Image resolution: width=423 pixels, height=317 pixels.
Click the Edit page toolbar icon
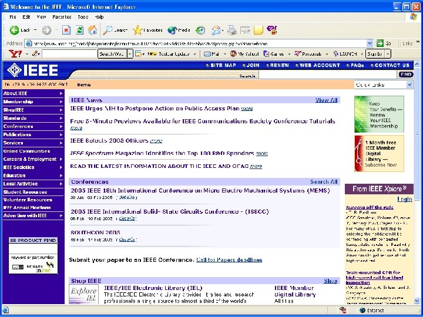(x=245, y=30)
